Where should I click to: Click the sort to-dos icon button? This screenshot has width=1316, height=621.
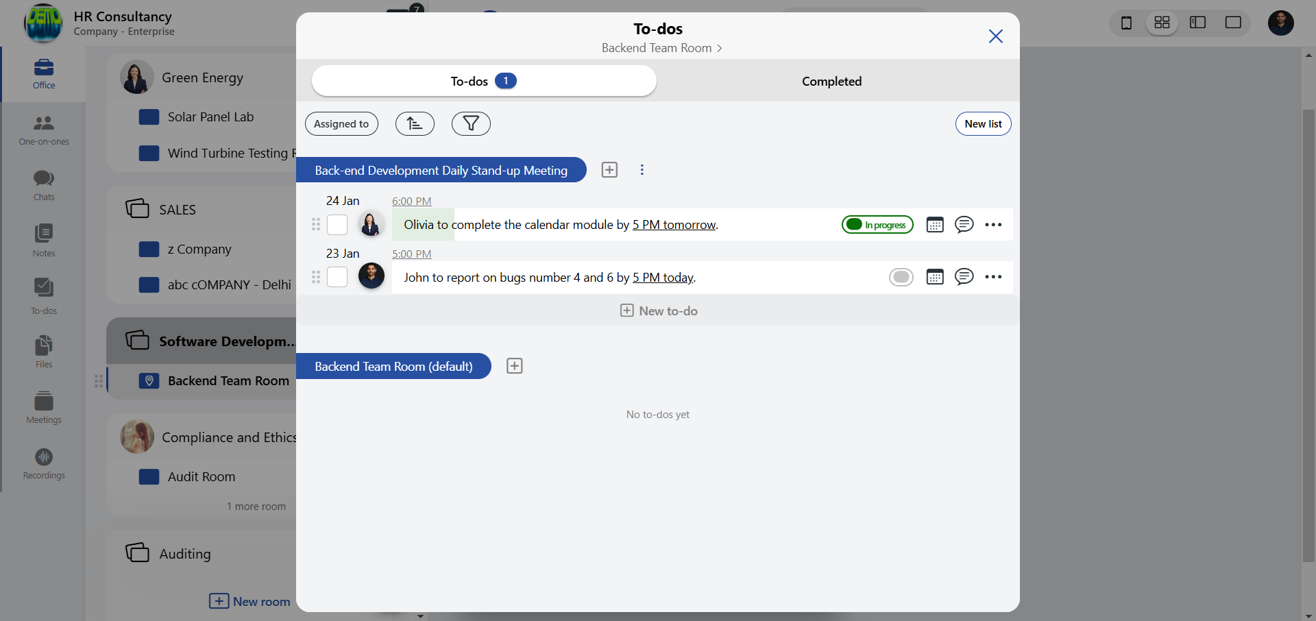[415, 123]
